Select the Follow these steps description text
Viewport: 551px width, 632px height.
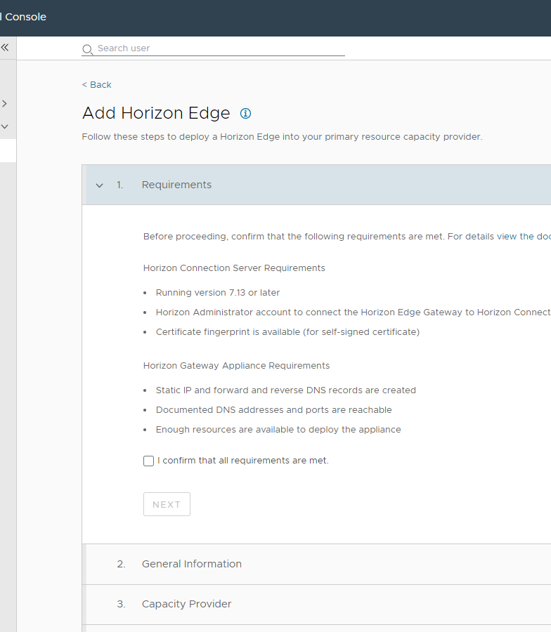[282, 137]
